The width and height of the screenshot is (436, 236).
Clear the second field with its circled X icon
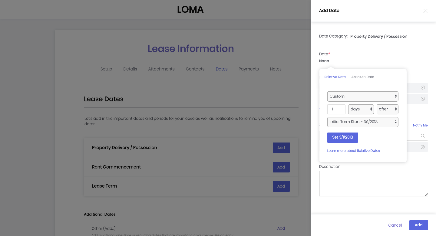[x=423, y=99]
